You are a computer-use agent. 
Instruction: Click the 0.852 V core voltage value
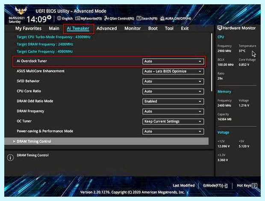[x=244, y=65]
